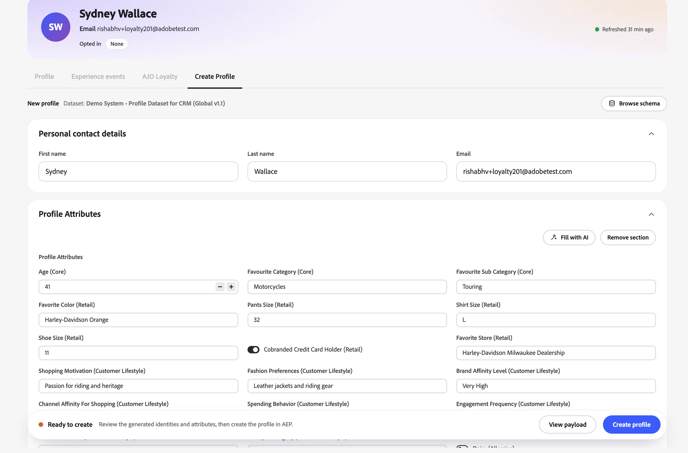Screen dimensions: 688x453
Task: Click the green refresh status dot
Action: tap(597, 29)
